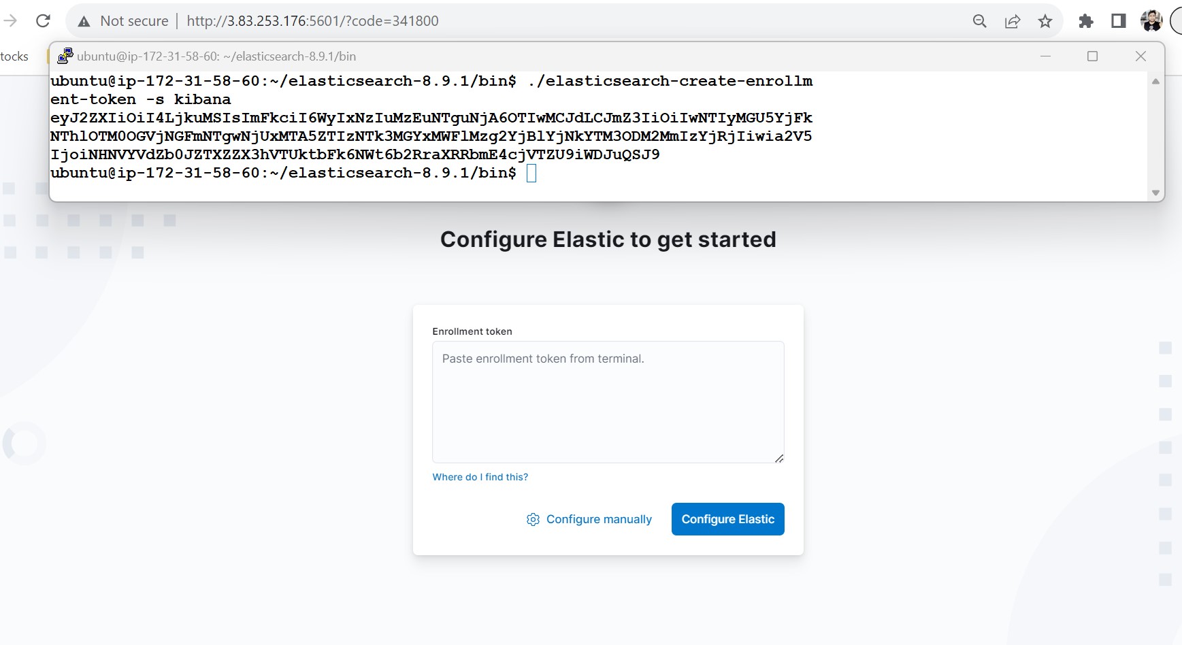Minimize the PuTTY terminal window

(1046, 56)
